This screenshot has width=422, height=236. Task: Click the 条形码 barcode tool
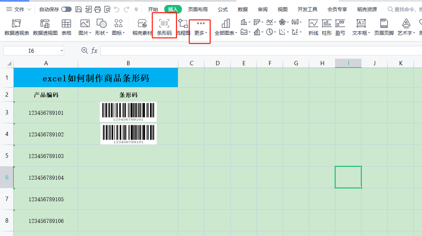(x=164, y=28)
